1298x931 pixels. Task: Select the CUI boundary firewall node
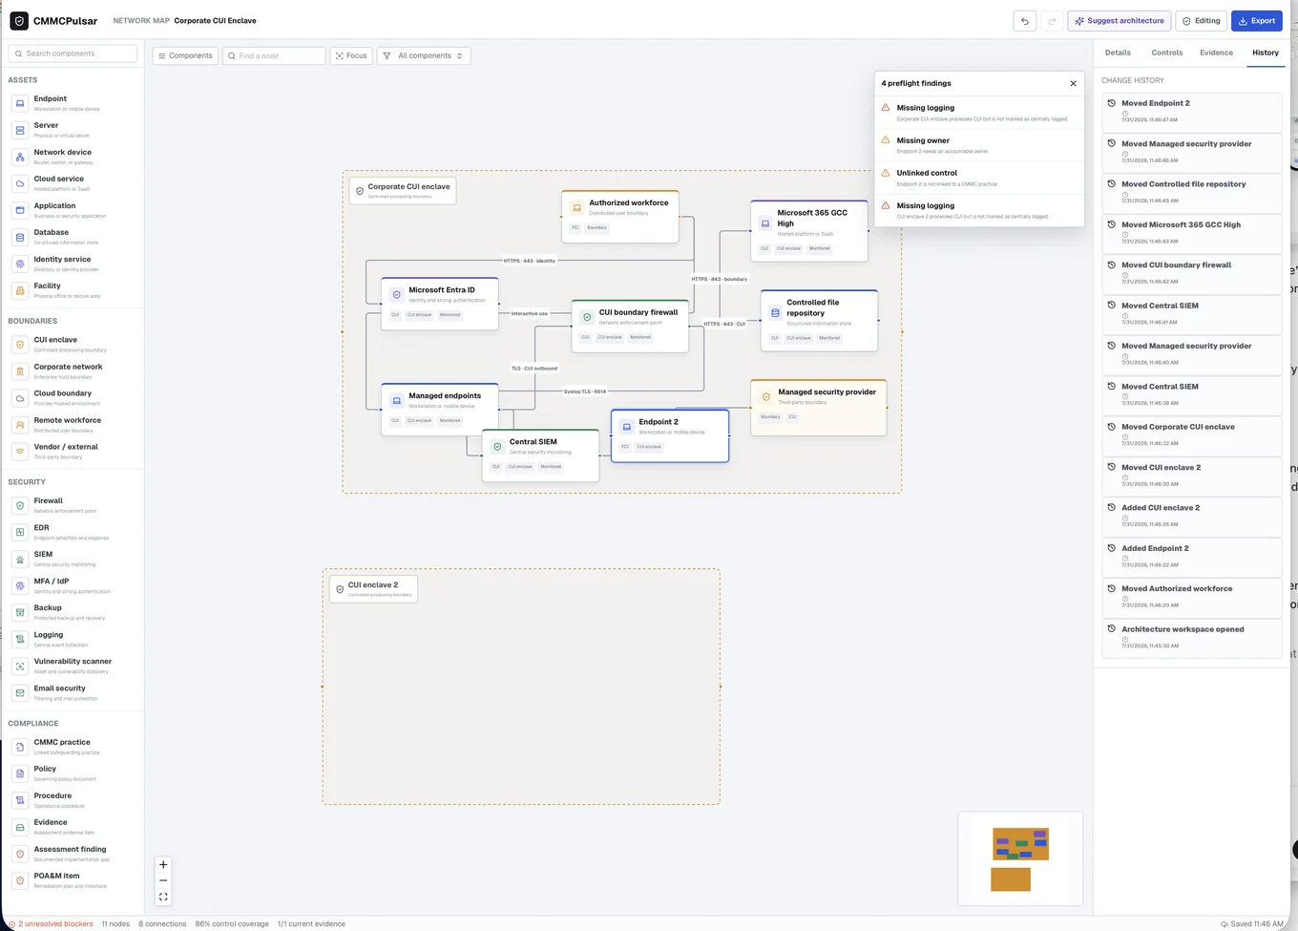[x=630, y=327]
